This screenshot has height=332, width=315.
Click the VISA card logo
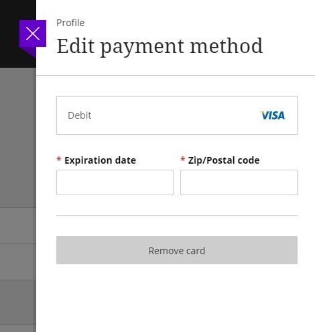pos(273,115)
